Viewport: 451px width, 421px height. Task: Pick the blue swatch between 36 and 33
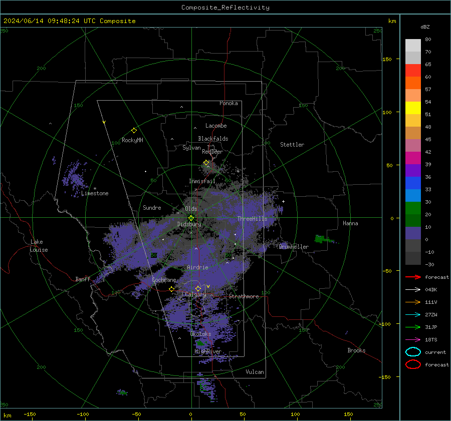click(x=413, y=183)
